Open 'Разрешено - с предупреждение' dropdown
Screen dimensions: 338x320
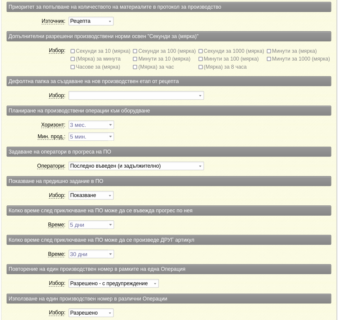click(x=114, y=283)
